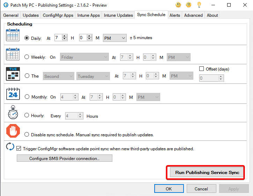
Task: Open the About tab
Action: (x=212, y=15)
